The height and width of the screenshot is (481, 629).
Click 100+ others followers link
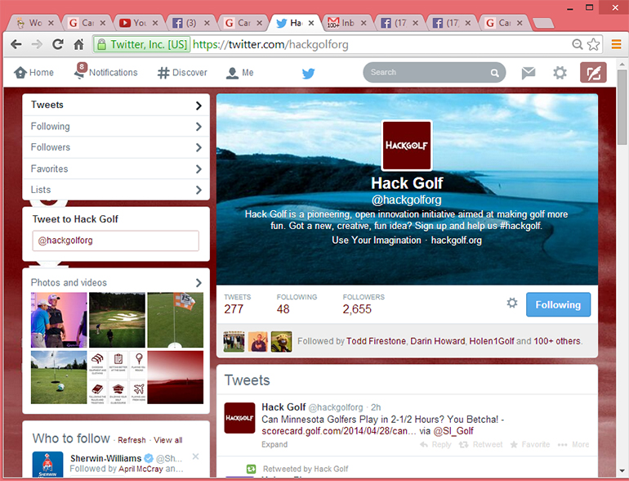(x=557, y=341)
